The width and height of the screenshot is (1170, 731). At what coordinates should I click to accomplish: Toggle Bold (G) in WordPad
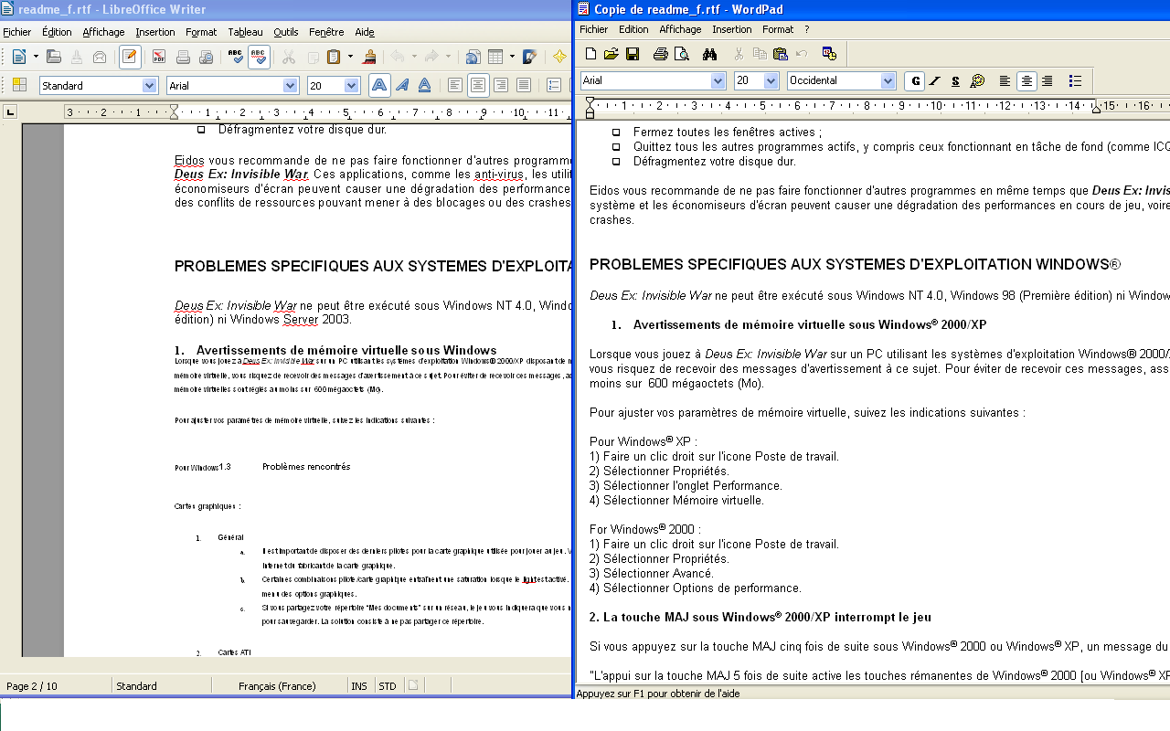pyautogui.click(x=914, y=80)
